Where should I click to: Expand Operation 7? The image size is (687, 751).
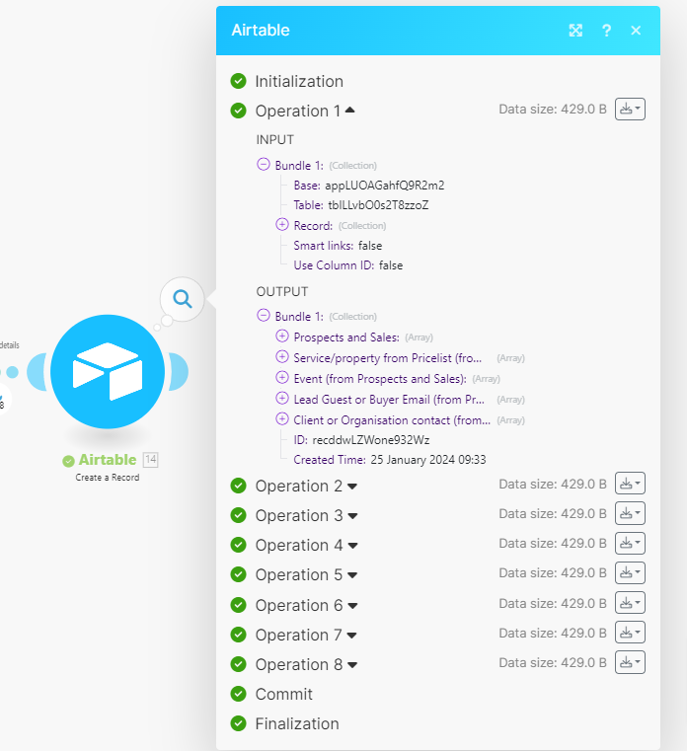pyautogui.click(x=351, y=636)
